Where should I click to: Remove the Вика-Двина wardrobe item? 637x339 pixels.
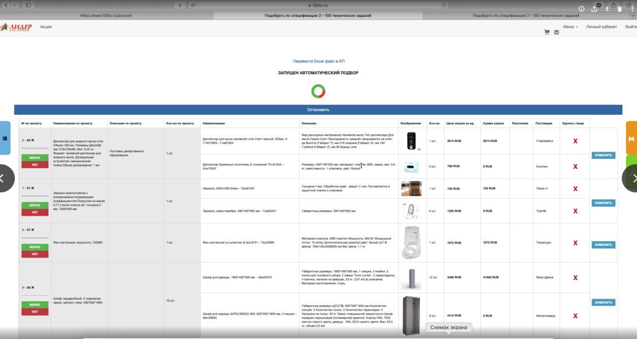pos(575,277)
